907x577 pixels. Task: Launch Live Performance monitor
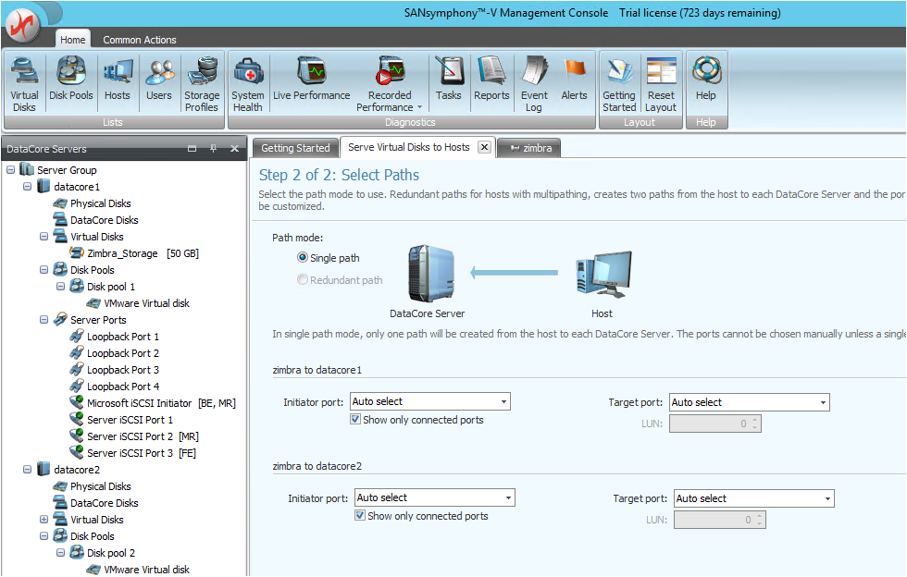(312, 79)
